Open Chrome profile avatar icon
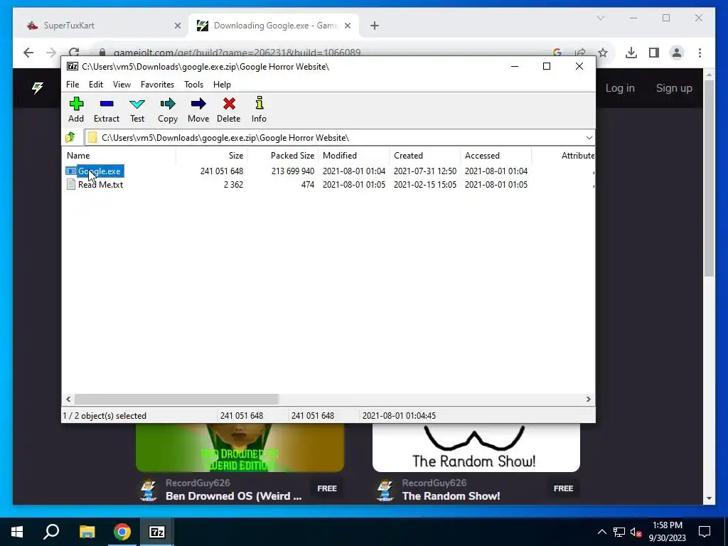The image size is (728, 546). point(677,53)
